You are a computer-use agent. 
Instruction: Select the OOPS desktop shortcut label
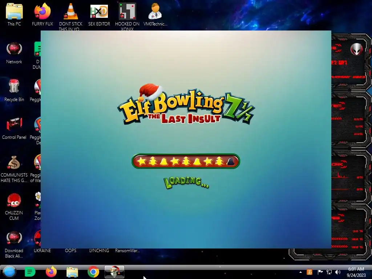coord(71,251)
